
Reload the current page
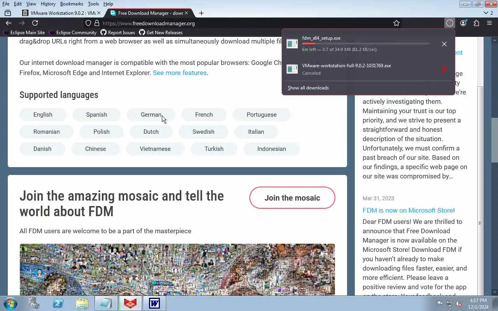(x=35, y=23)
